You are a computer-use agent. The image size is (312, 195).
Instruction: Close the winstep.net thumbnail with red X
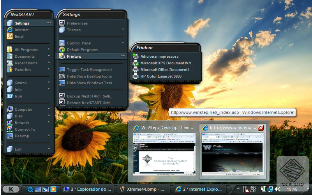tap(261, 128)
